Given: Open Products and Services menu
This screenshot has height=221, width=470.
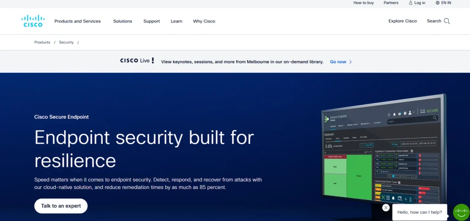Looking at the screenshot, I should click(77, 21).
